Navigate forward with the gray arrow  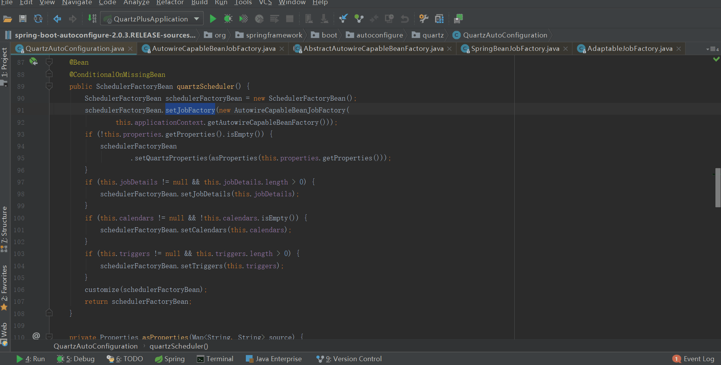(x=72, y=19)
